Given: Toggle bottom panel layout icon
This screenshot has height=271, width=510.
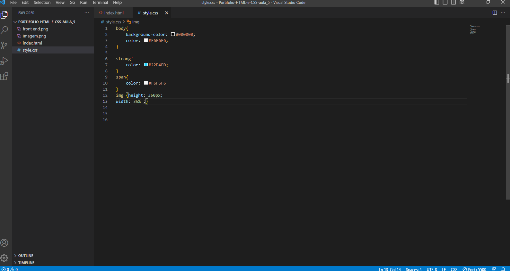Looking at the screenshot, I should [x=445, y=3].
